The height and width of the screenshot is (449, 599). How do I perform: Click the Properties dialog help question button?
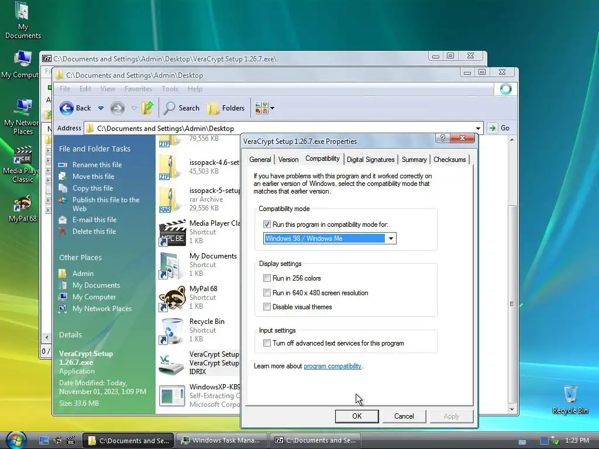point(442,138)
